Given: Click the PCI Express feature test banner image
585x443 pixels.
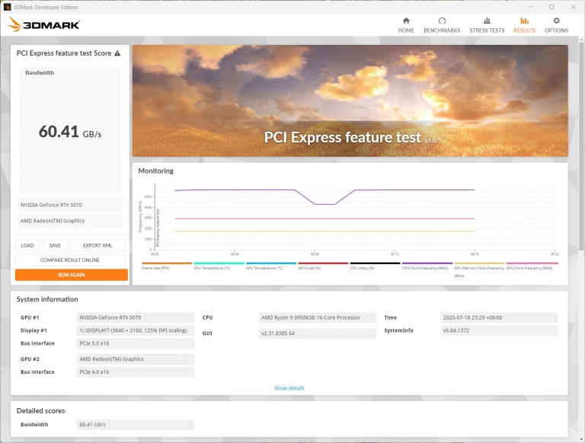Looking at the screenshot, I should click(x=350, y=100).
